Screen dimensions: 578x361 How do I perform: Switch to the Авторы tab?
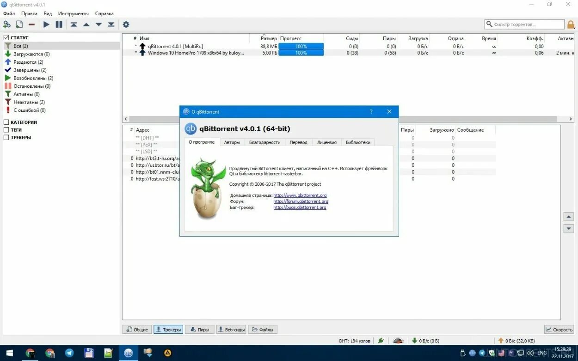(232, 142)
